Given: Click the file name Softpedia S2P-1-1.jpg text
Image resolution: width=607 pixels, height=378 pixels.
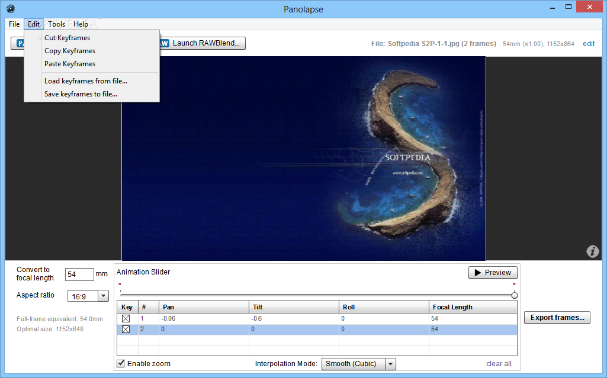Looking at the screenshot, I should click(x=423, y=44).
